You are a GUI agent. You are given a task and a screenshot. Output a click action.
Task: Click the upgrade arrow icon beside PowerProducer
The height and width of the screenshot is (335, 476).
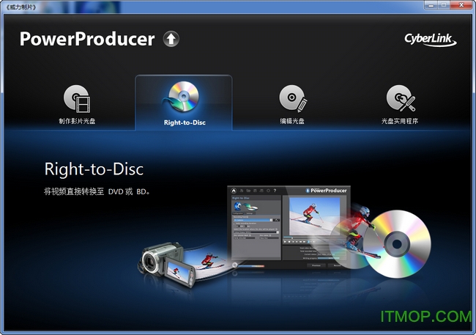coord(171,39)
